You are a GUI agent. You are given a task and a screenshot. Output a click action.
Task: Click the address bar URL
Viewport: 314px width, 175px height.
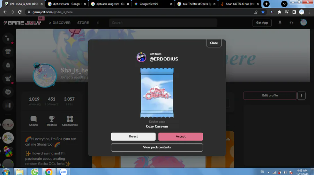52,12
